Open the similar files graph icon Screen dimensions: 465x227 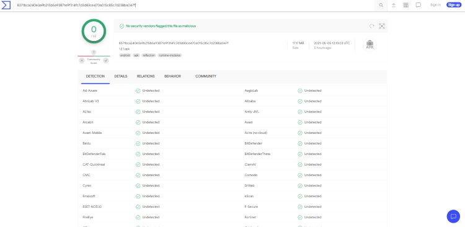382,26
